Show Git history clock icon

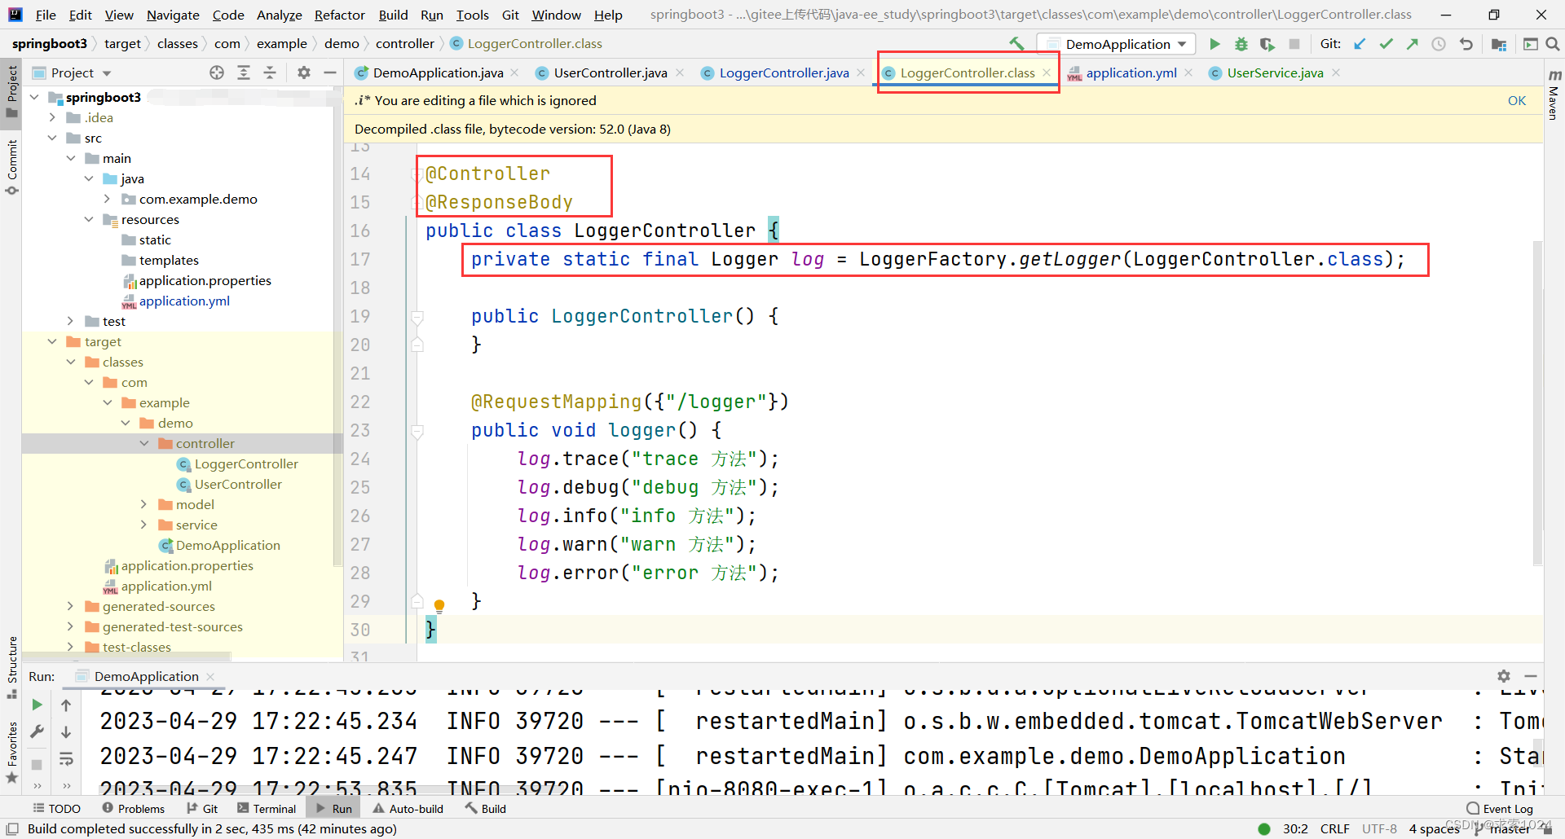click(x=1439, y=44)
